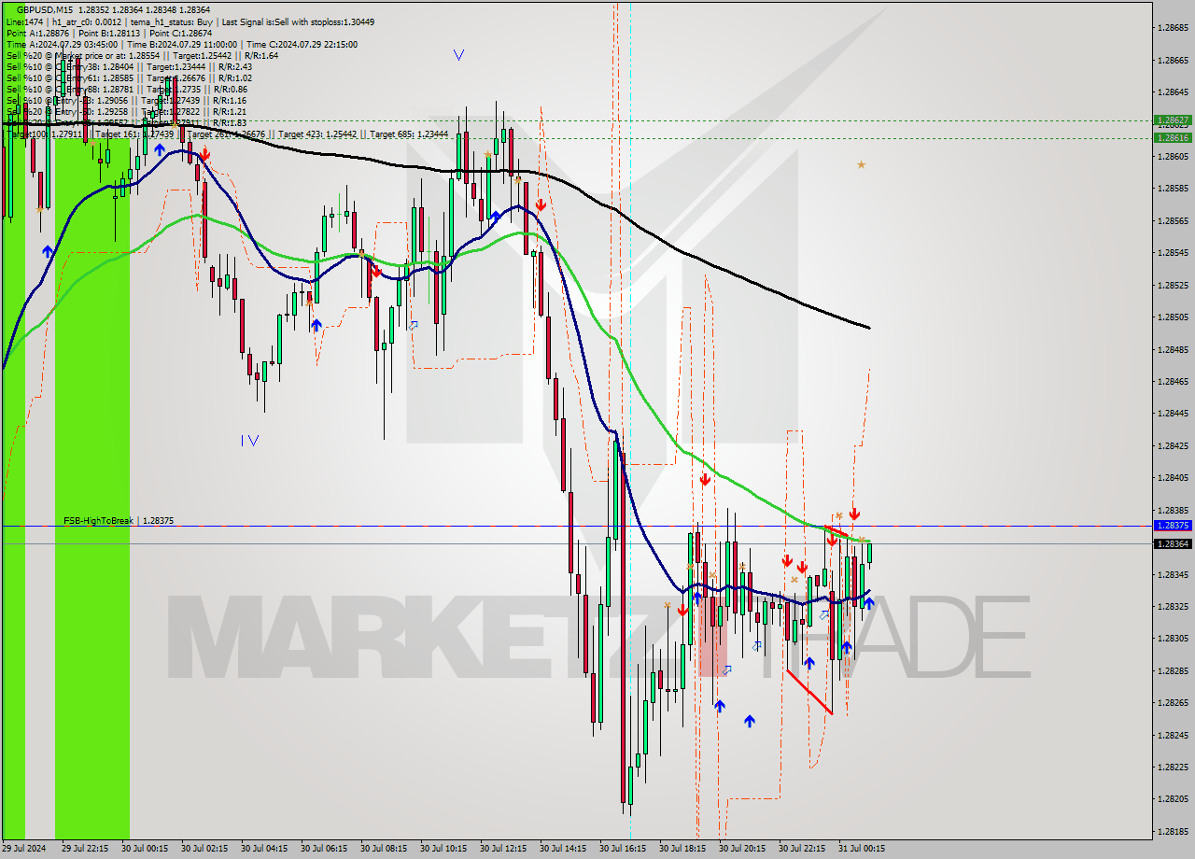Viewport: 1195px width, 859px height.
Task: Click the 29 Jul 22:15 time label
Action: click(85, 849)
